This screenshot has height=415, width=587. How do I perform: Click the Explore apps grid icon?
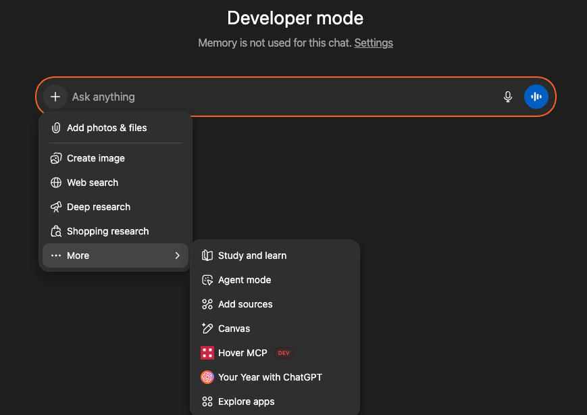(207, 401)
